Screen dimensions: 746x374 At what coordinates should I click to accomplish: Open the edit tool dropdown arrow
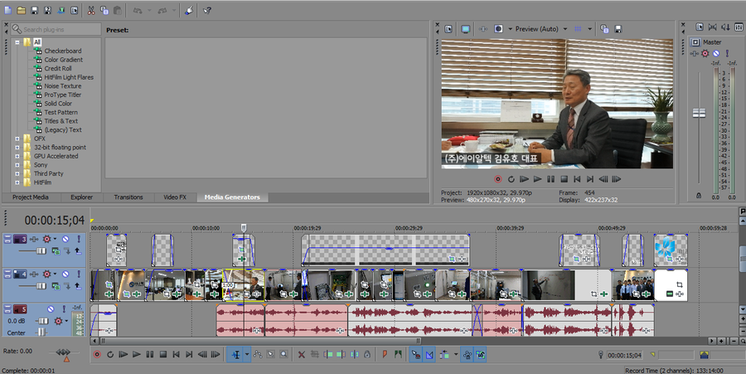coord(246,354)
